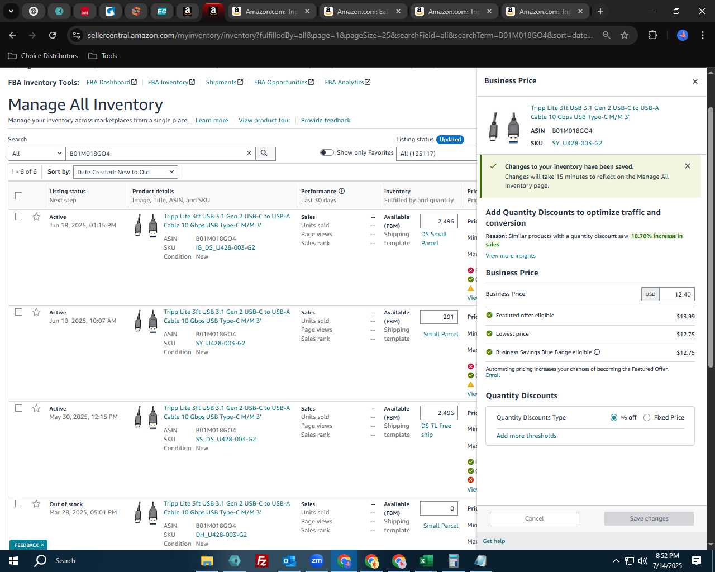Click Cancel in Business Price panel
The width and height of the screenshot is (715, 572).
pyautogui.click(x=535, y=518)
